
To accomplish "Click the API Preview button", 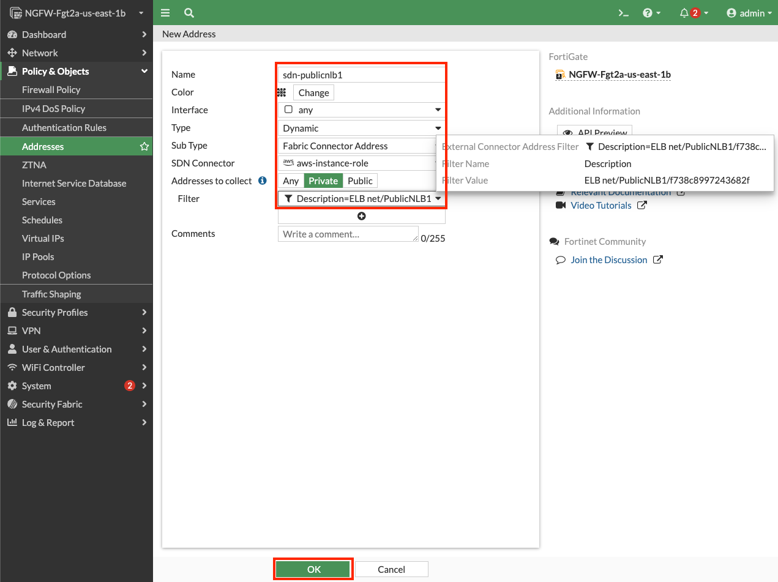I will pos(594,131).
